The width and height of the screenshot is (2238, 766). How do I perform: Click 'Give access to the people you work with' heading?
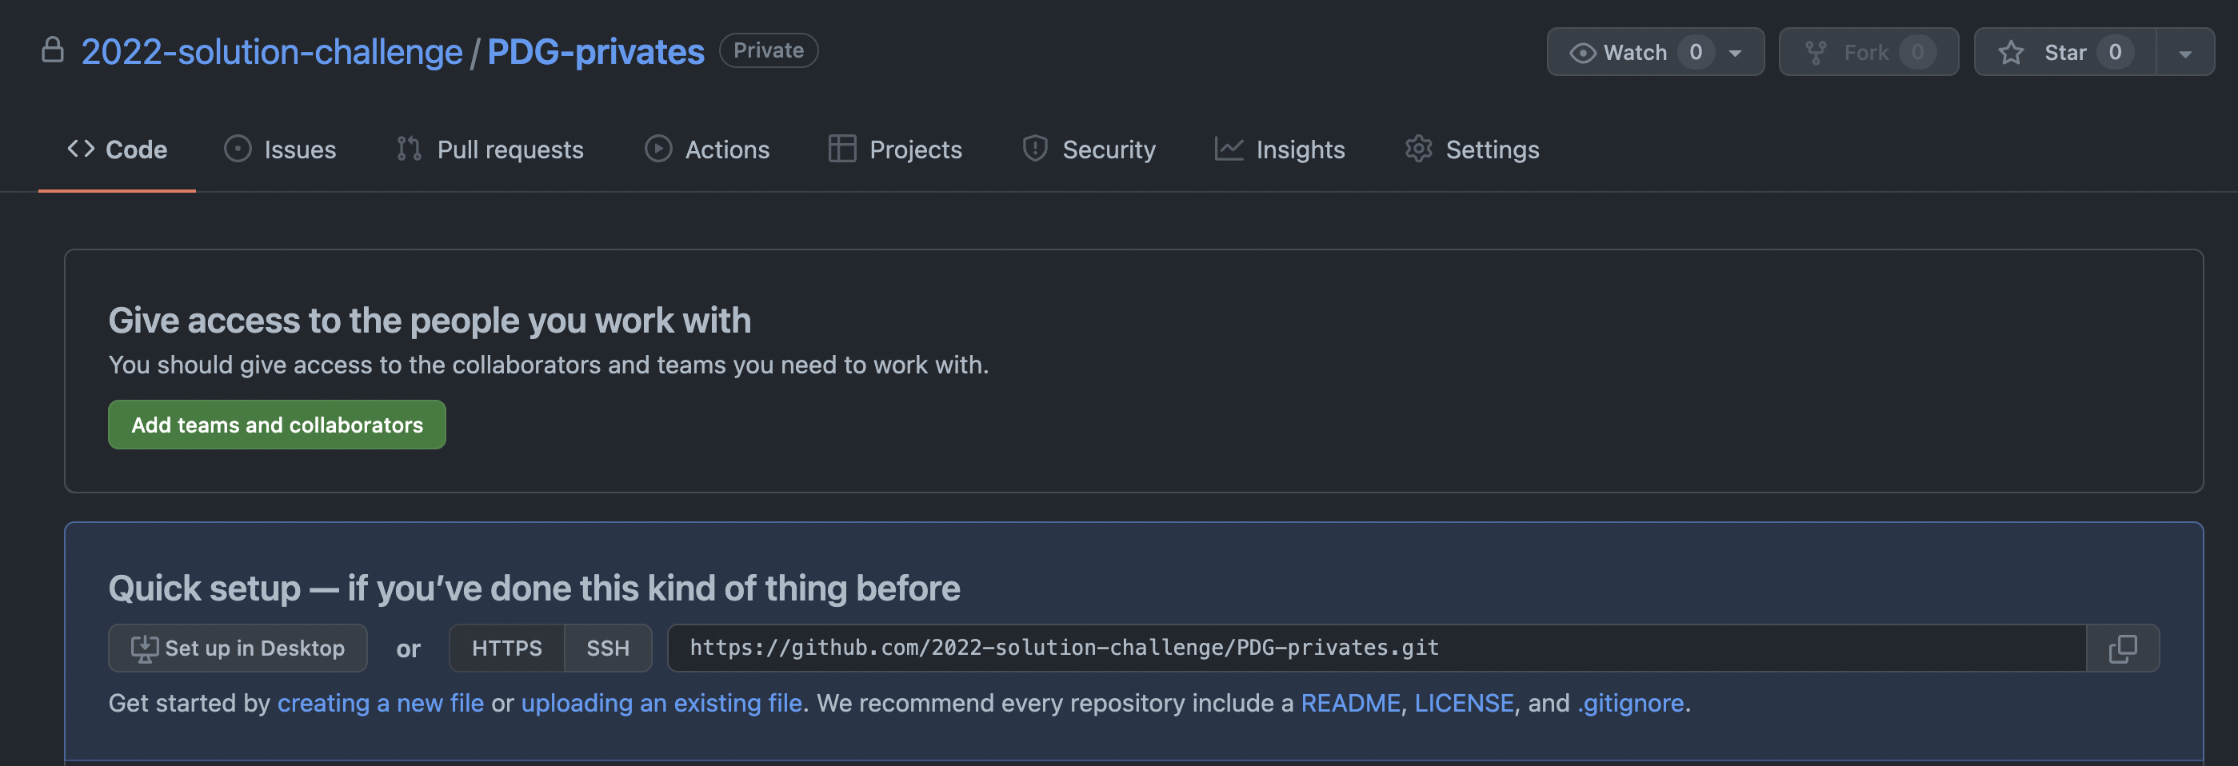[x=430, y=321]
